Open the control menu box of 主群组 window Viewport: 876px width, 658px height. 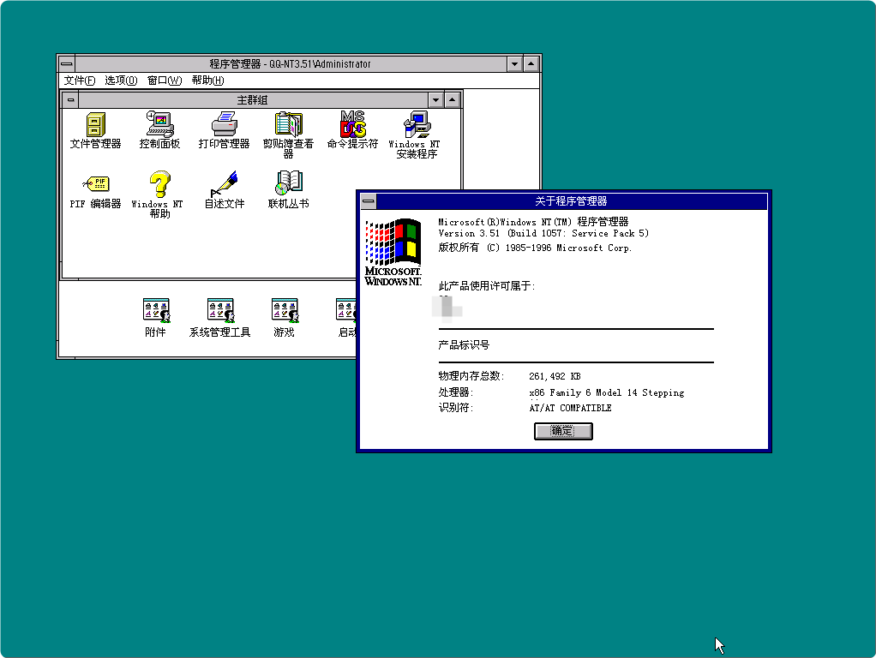click(70, 100)
